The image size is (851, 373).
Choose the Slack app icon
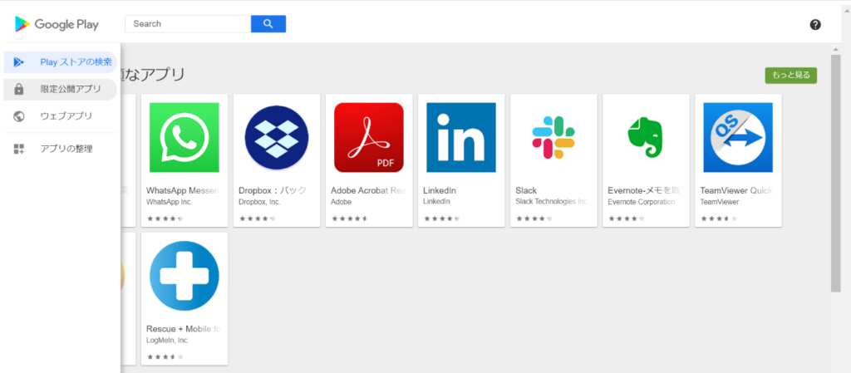(553, 137)
